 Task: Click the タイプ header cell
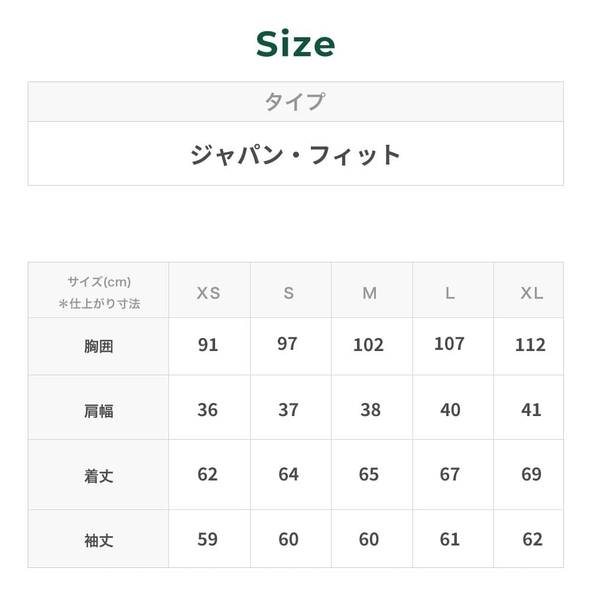pyautogui.click(x=295, y=102)
